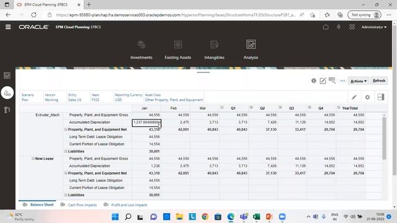
Task: Change the Scenario Plan selection
Action: pyautogui.click(x=27, y=97)
